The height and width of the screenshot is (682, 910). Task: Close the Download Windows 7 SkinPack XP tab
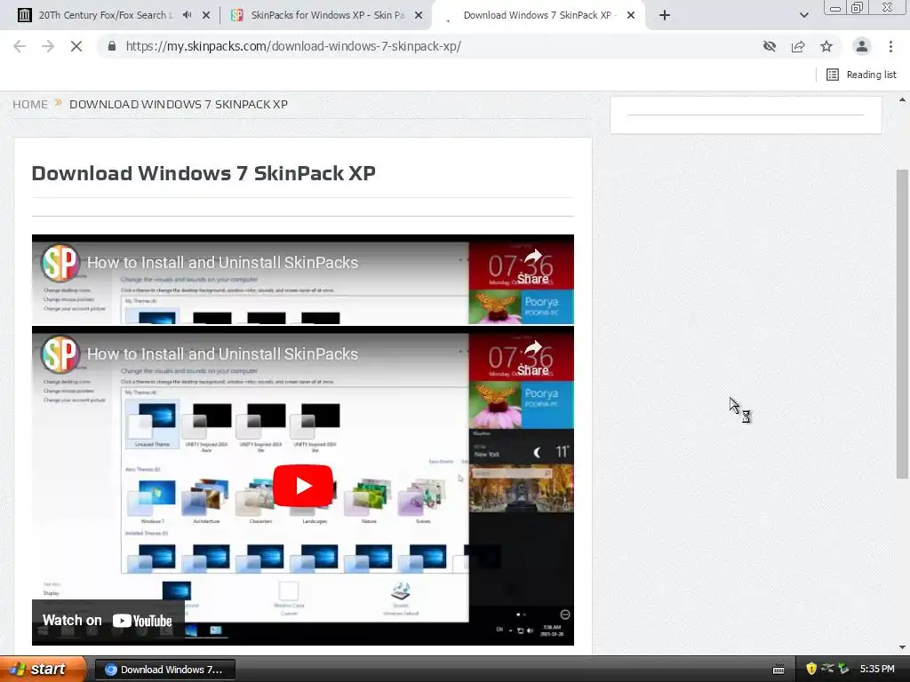631,16
